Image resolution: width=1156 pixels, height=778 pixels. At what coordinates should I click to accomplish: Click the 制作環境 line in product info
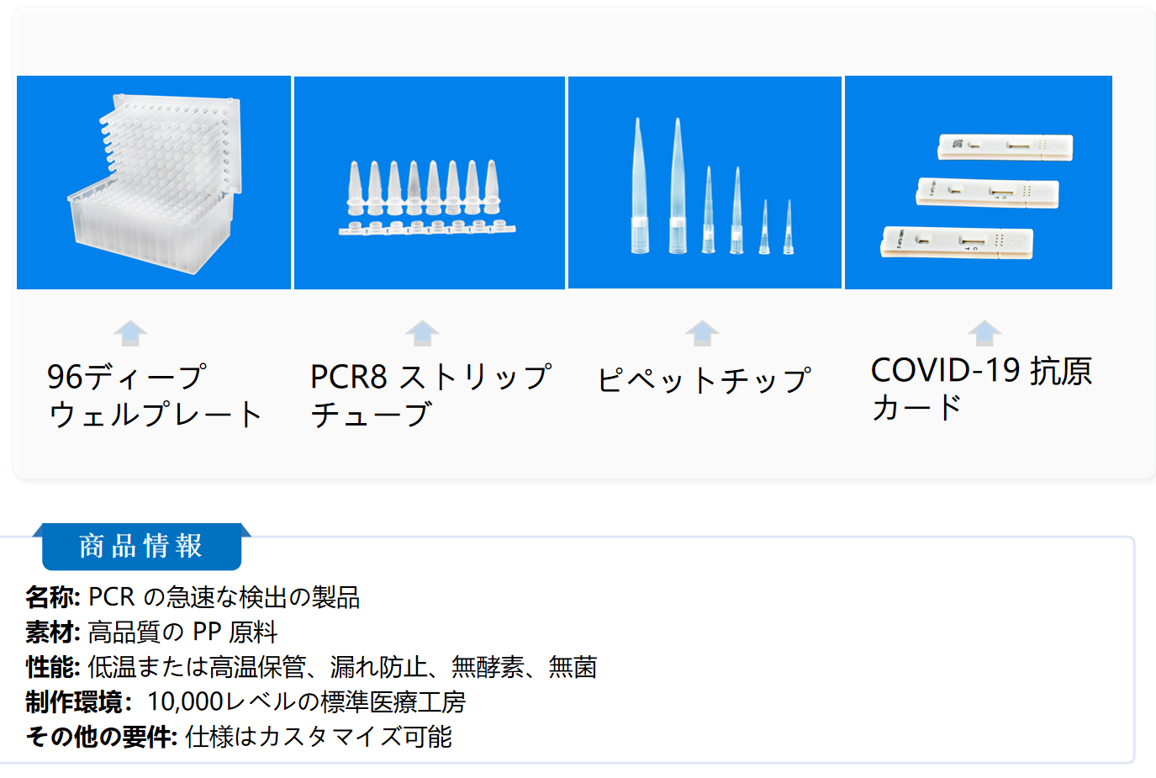pyautogui.click(x=245, y=701)
